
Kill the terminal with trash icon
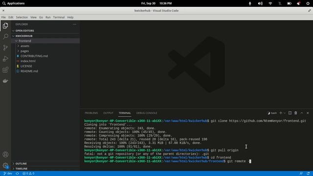[x=295, y=113]
